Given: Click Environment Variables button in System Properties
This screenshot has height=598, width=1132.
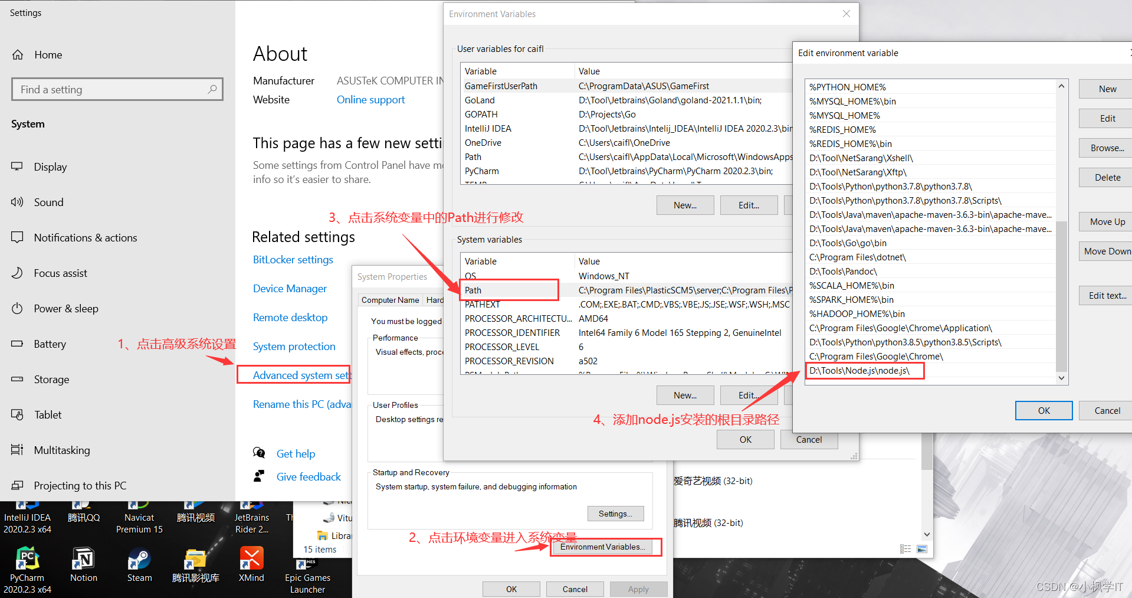Looking at the screenshot, I should click(602, 547).
